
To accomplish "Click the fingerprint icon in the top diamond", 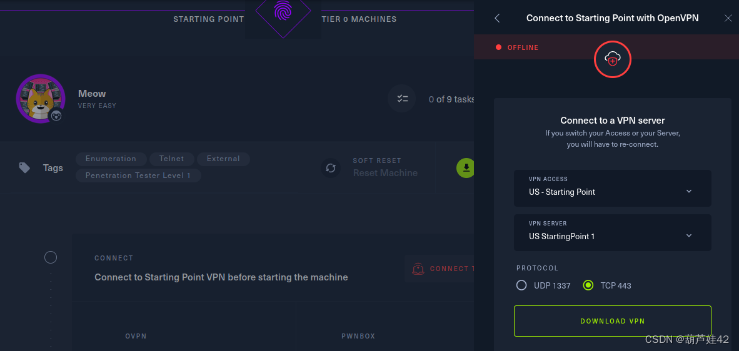I will tap(283, 10).
